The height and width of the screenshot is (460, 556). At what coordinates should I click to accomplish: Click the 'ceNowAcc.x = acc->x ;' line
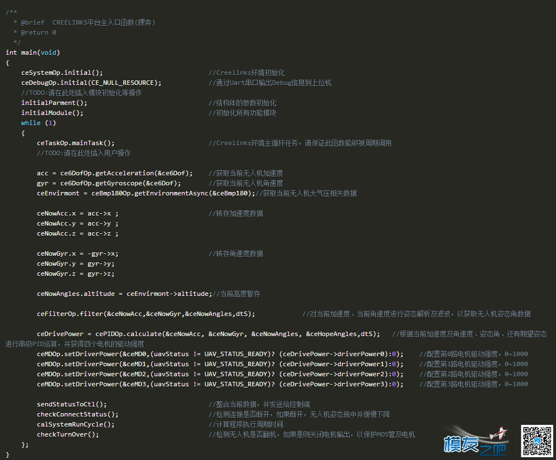[x=78, y=213]
